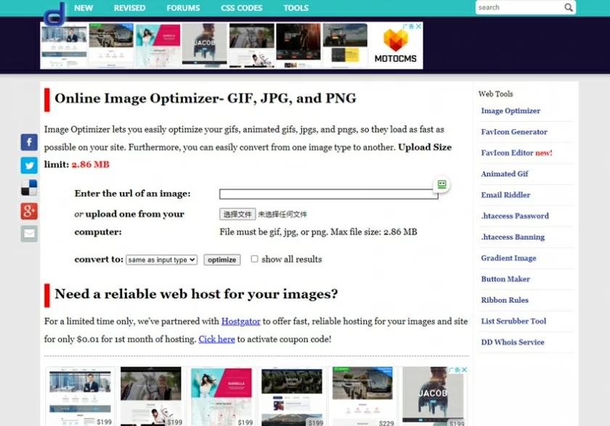Open the FavIcon Generator tool
The width and height of the screenshot is (610, 426).
tap(514, 131)
